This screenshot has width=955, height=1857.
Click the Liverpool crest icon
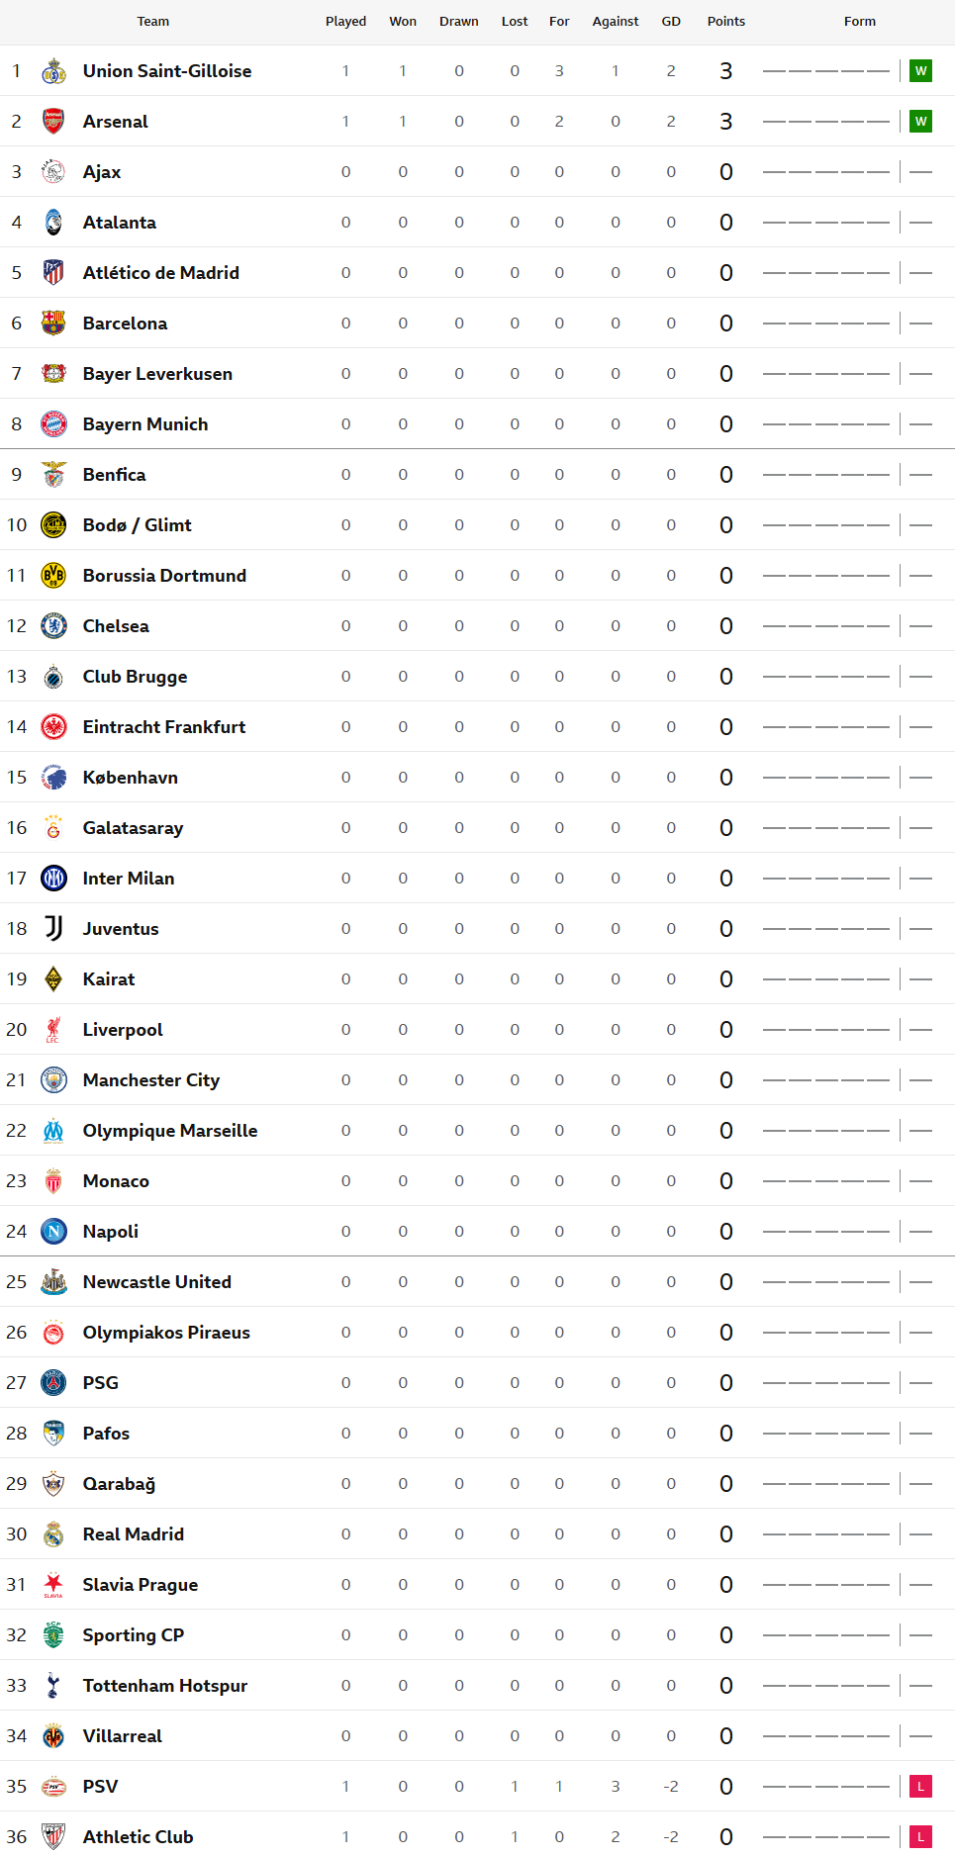(53, 1030)
